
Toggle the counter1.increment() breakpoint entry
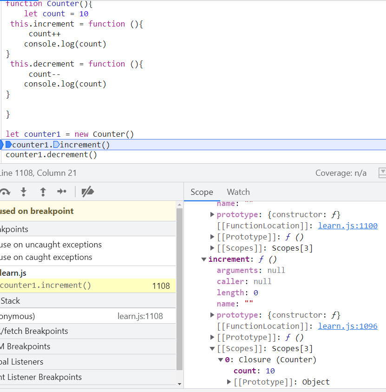37,286
